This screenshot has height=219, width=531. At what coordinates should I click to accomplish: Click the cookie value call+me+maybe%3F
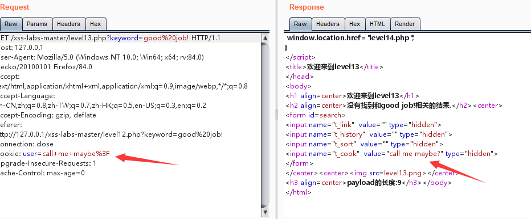[76, 154]
